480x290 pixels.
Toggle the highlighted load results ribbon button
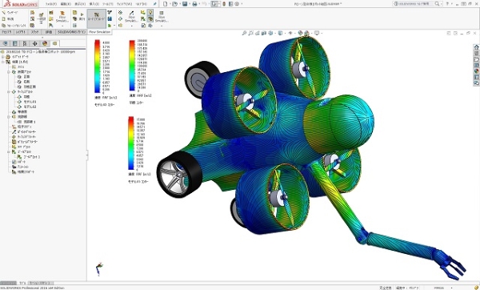(x=97, y=18)
